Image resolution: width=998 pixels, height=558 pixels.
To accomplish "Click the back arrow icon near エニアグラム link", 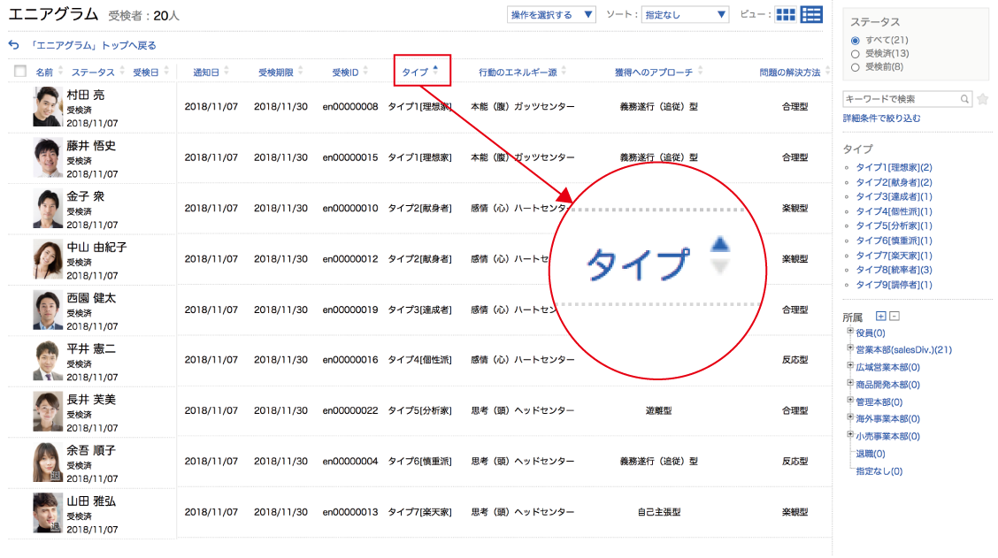I will pyautogui.click(x=13, y=45).
